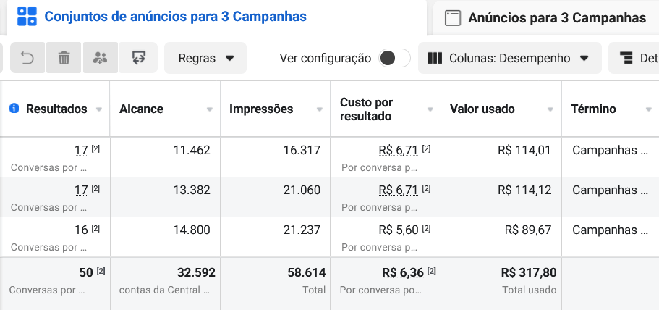
Task: Click the Anúncios tab window icon
Action: coord(453,18)
